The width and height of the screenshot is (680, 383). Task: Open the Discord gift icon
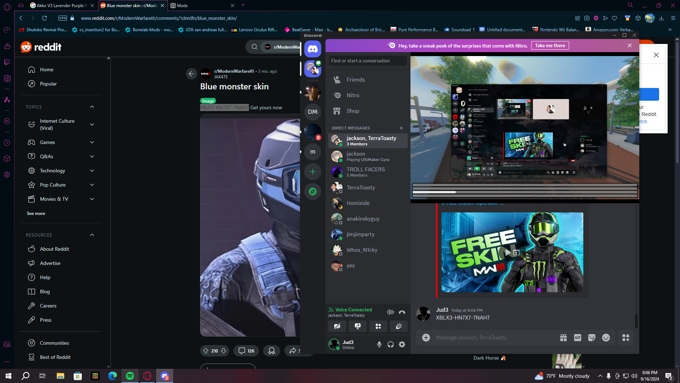pyautogui.click(x=563, y=338)
